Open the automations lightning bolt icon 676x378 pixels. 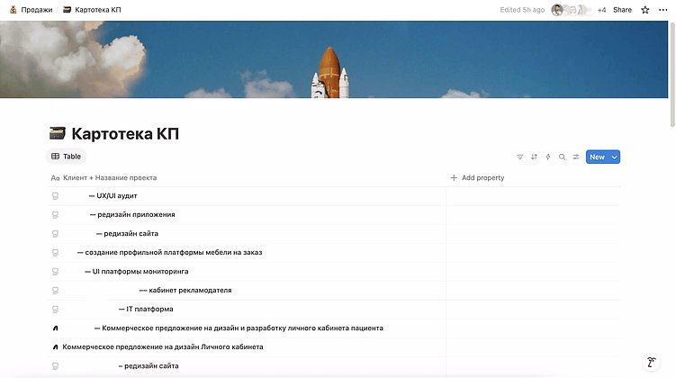(548, 157)
